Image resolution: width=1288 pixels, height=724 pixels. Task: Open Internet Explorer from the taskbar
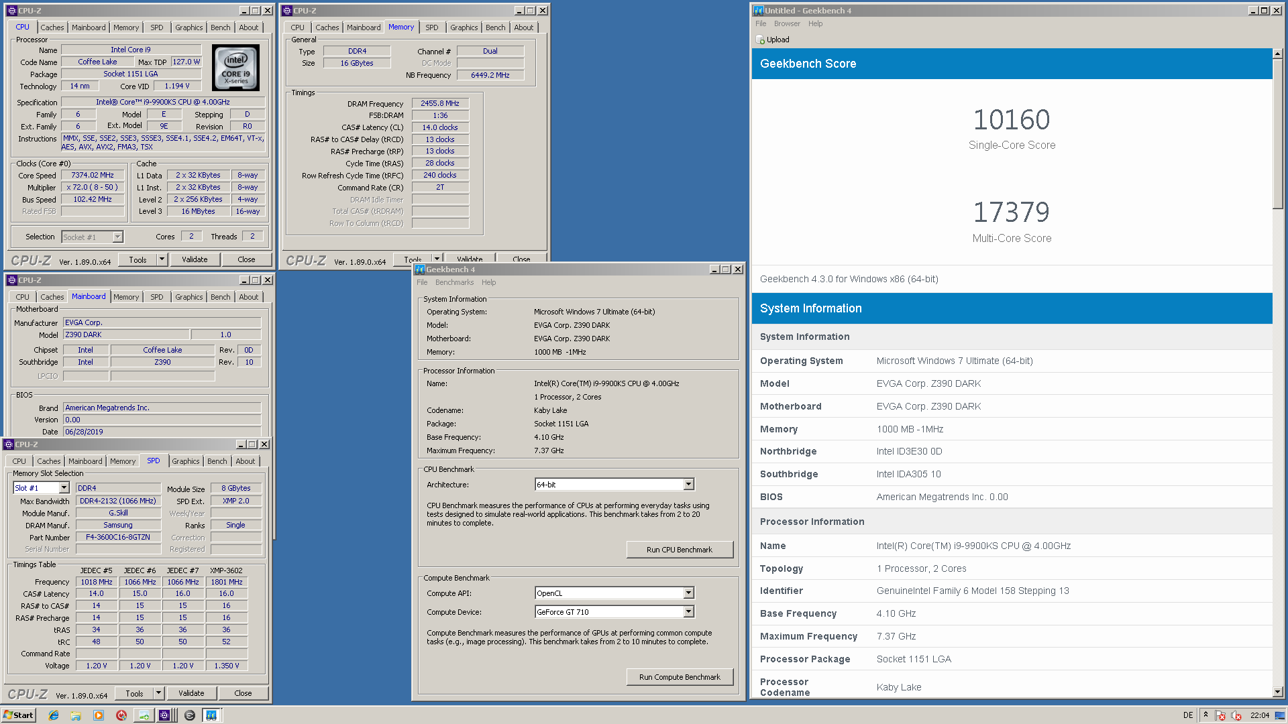tap(54, 715)
